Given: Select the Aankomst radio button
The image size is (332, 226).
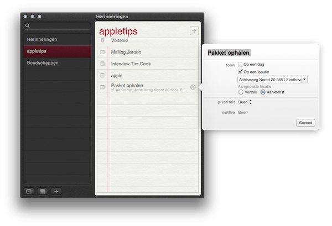Looking at the screenshot, I should point(263,92).
